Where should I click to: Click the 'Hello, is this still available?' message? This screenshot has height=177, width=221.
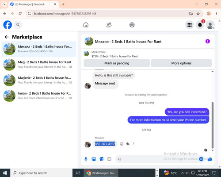coord(114,75)
